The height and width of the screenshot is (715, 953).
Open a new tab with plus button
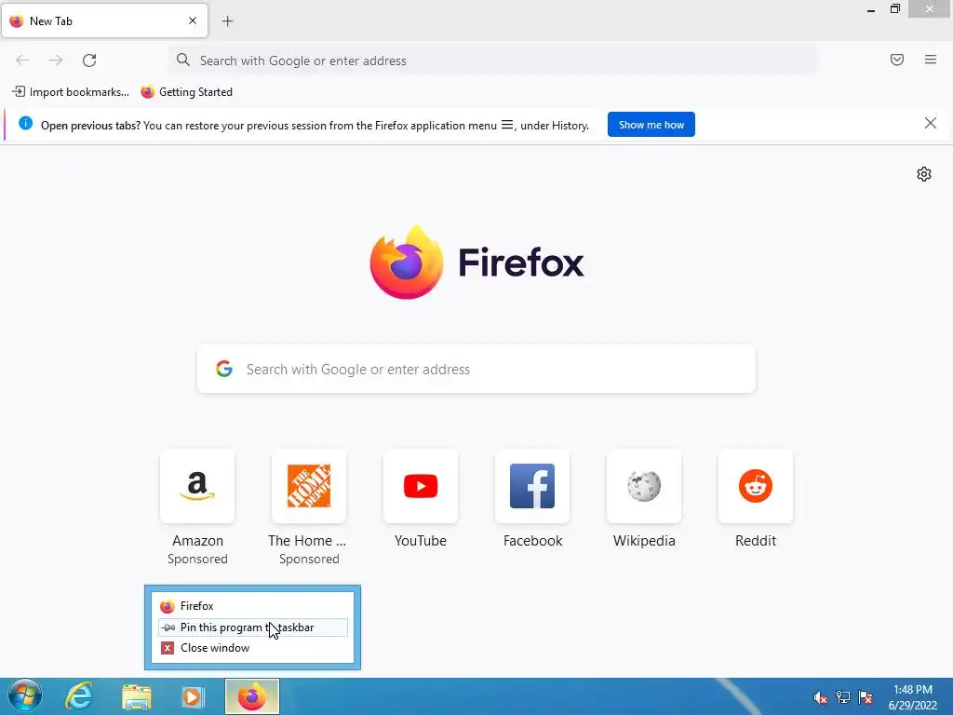pos(228,21)
